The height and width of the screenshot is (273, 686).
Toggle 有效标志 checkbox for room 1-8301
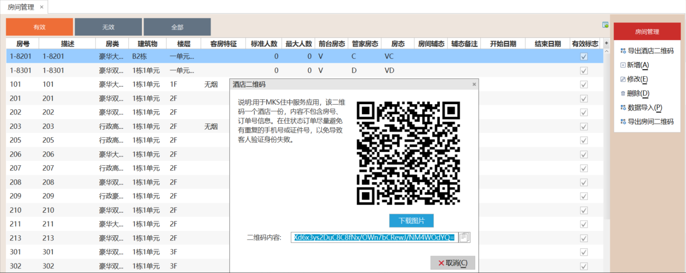pyautogui.click(x=584, y=71)
